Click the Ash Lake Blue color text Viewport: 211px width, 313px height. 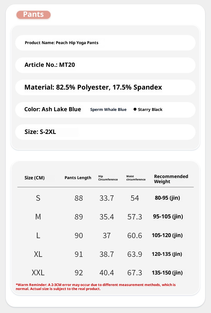[53, 109]
